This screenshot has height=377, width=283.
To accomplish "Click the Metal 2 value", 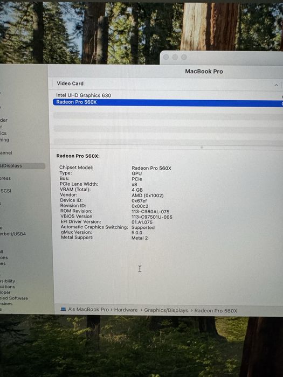I will point(140,238).
